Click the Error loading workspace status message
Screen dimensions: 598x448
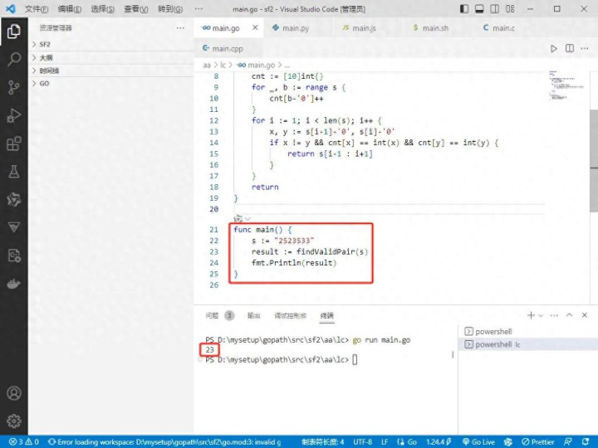tap(164, 442)
